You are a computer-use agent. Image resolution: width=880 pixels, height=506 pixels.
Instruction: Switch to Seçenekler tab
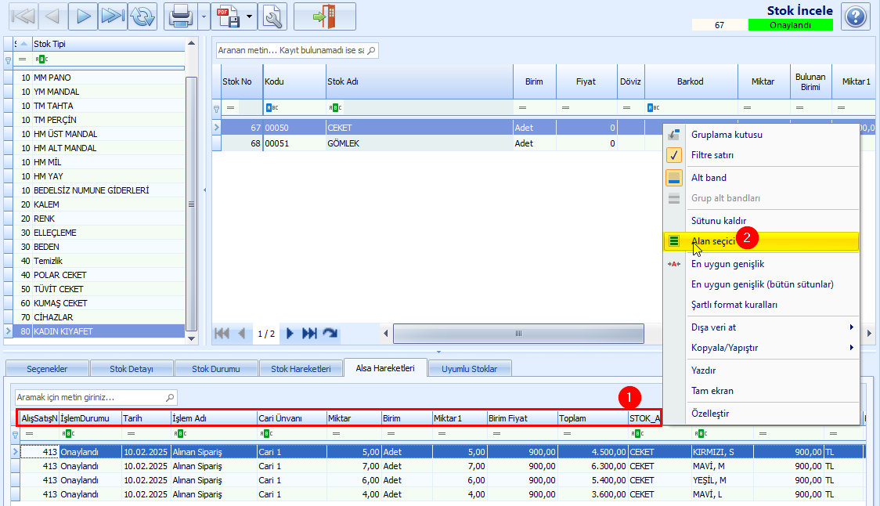tap(47, 369)
